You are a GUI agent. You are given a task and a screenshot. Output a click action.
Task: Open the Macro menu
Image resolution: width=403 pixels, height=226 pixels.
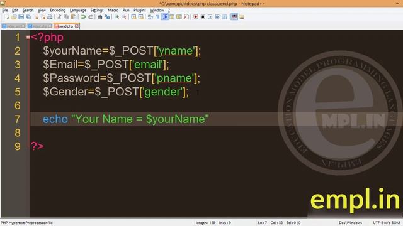point(113,10)
